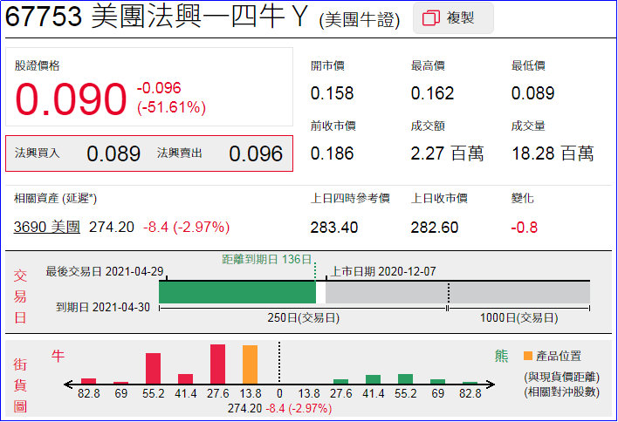Screen dimensions: 618x422
Task: Click the green remaining-days bar in timeline
Action: pyautogui.click(x=237, y=293)
